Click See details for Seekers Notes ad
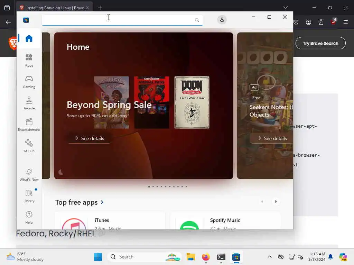The width and height of the screenshot is (354, 265). 272,138
